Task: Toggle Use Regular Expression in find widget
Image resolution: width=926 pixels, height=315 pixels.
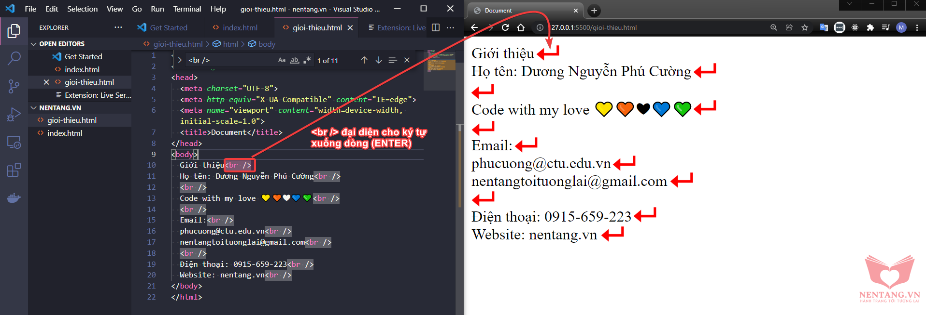Action: click(307, 60)
